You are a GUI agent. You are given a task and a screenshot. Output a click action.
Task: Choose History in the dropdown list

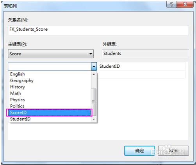click(x=50, y=87)
